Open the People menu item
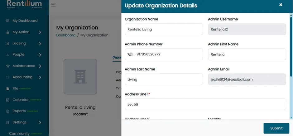 18,55
